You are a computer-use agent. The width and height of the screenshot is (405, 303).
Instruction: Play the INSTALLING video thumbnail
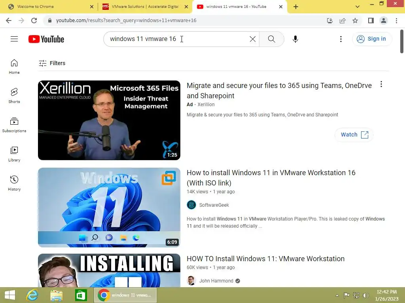pyautogui.click(x=109, y=271)
